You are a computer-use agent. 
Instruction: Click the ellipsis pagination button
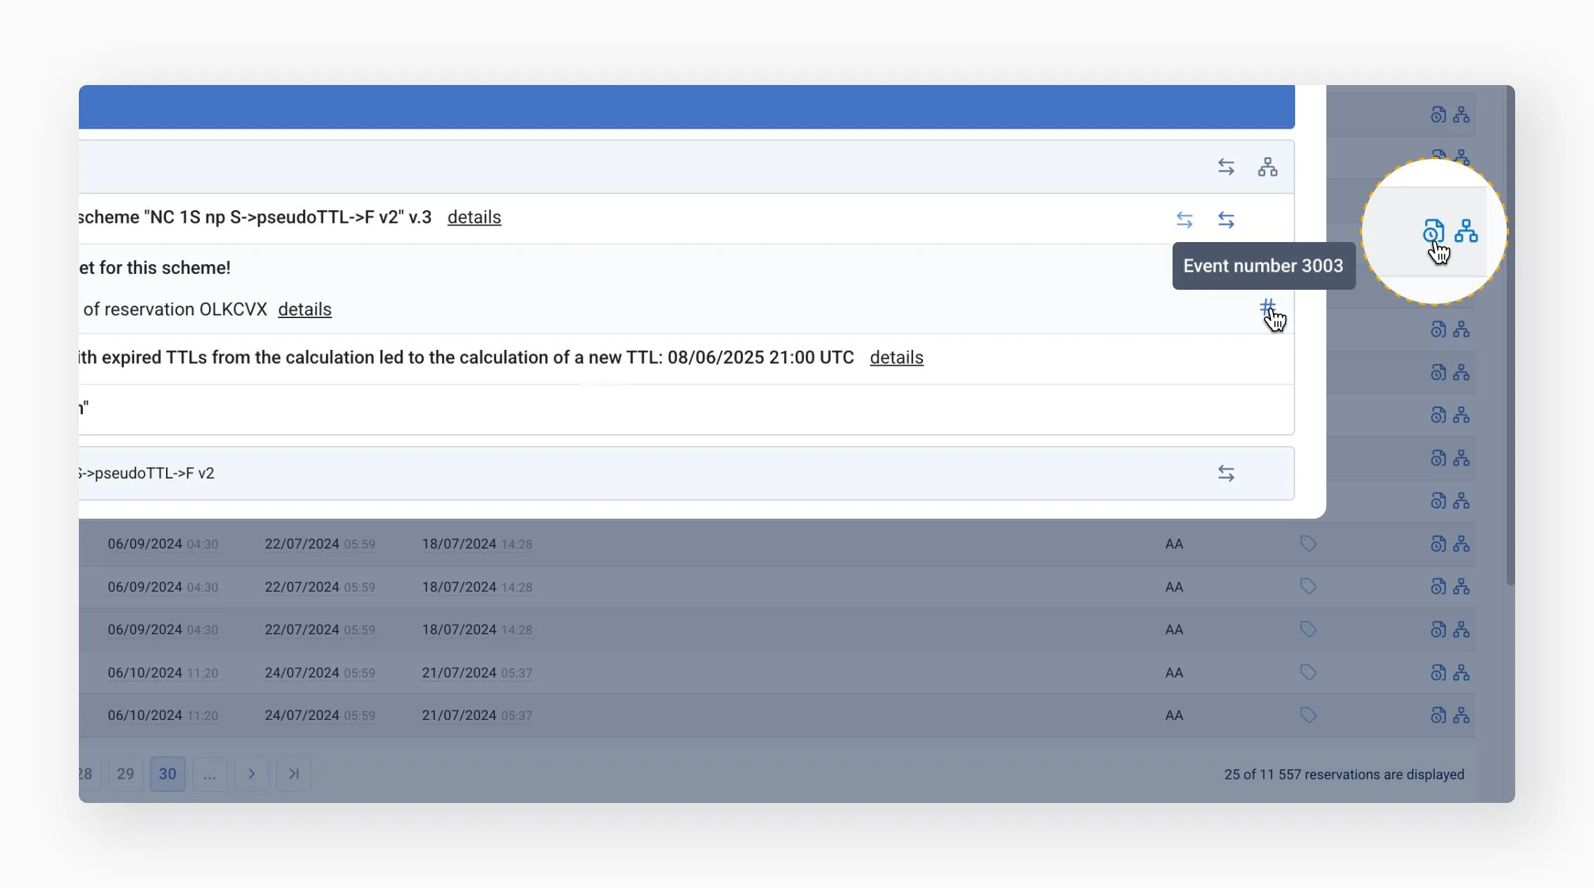[x=210, y=774]
